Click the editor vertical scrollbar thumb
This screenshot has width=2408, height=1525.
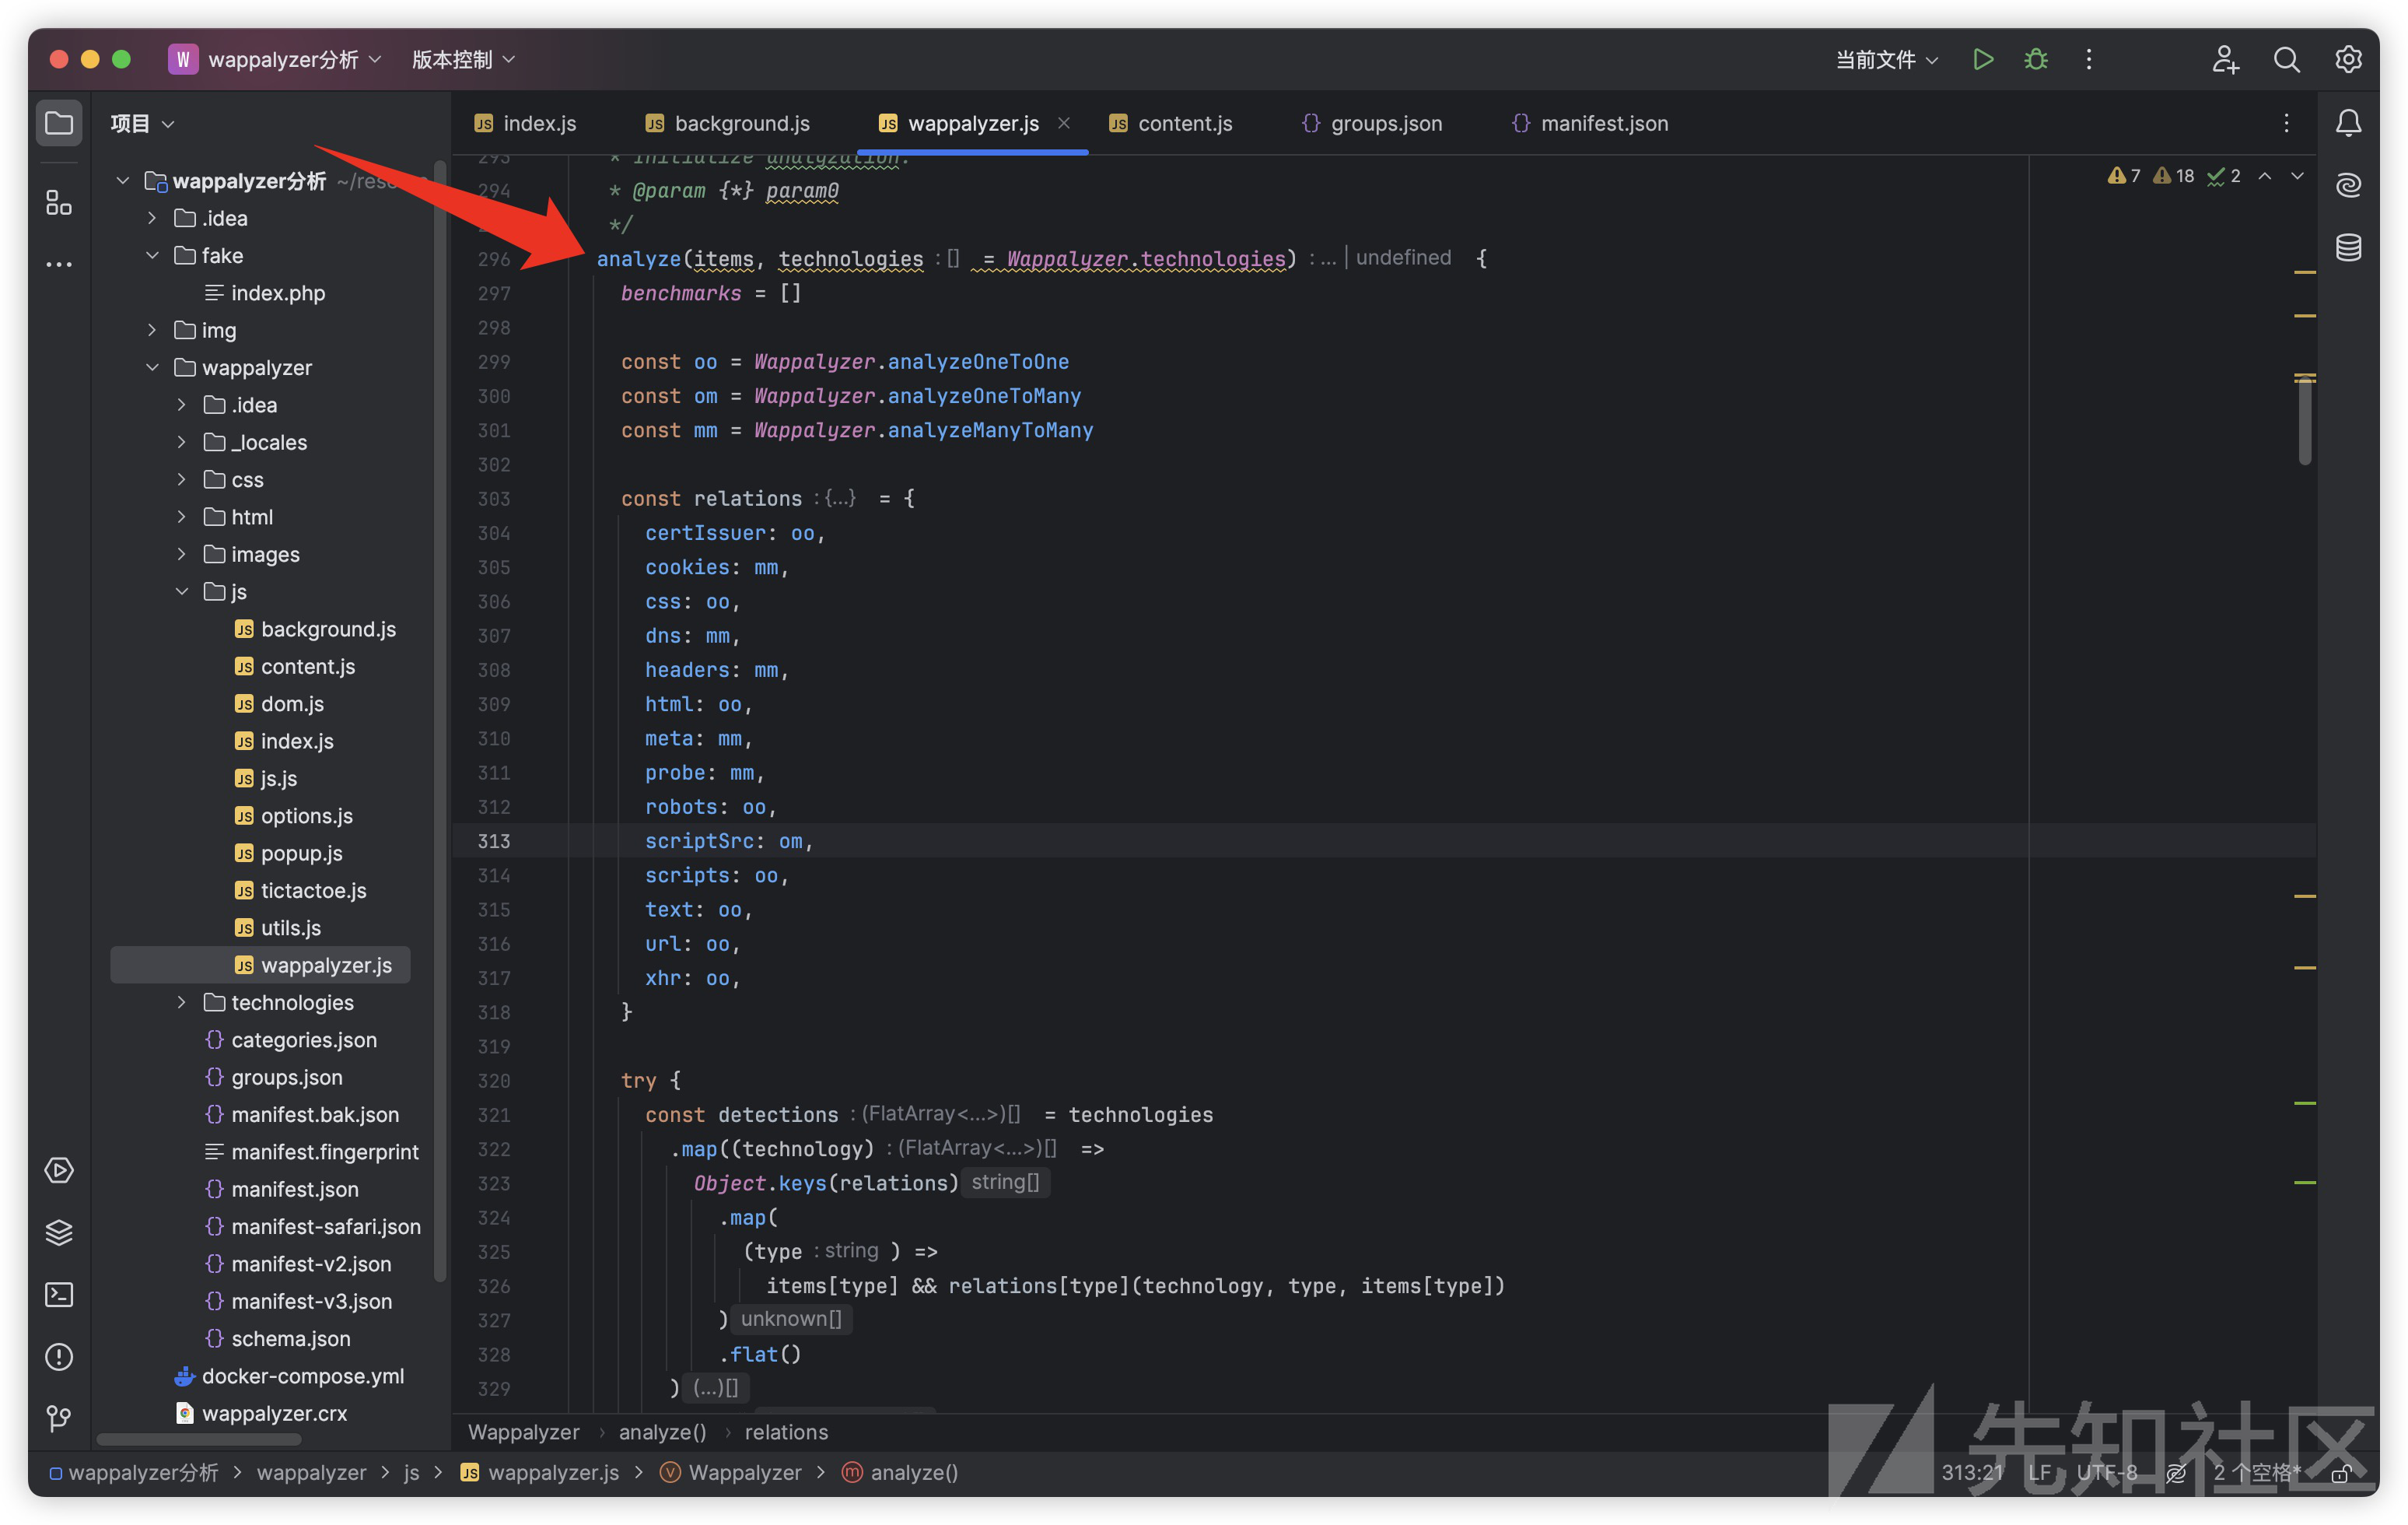[2304, 420]
